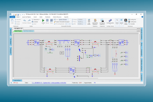
Task: Stop the simulation with the Parar icon
Action: tap(52, 20)
